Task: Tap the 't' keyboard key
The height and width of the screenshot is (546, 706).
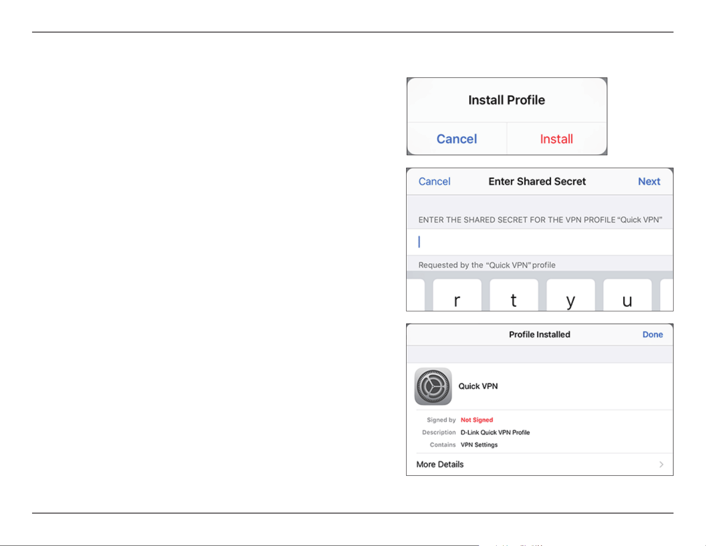Action: [x=514, y=295]
